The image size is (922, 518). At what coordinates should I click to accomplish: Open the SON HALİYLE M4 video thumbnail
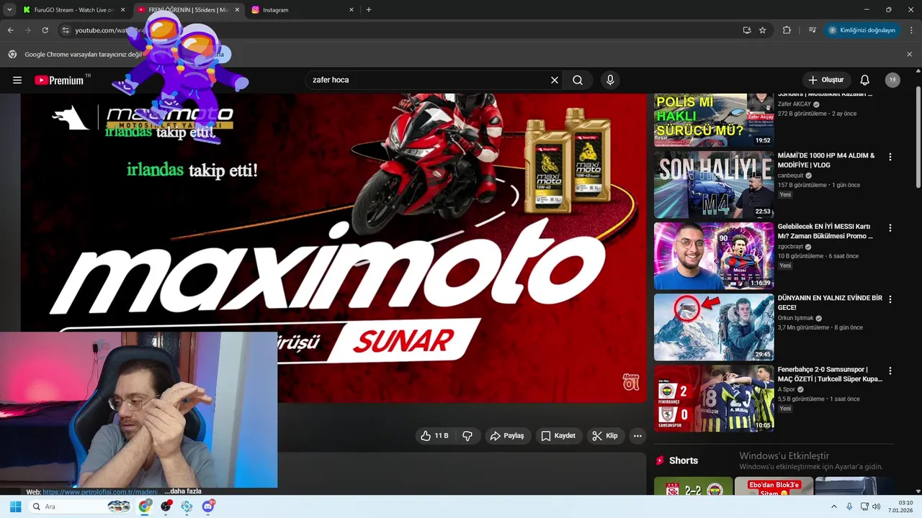(x=714, y=184)
